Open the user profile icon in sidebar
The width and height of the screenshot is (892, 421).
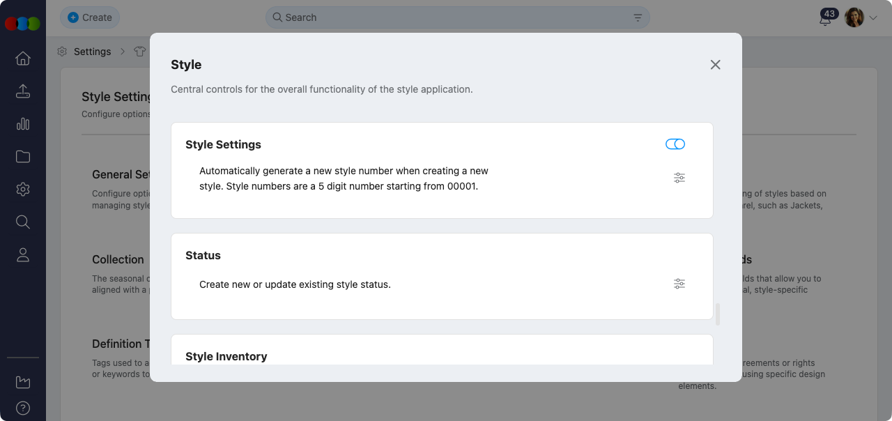click(x=23, y=255)
